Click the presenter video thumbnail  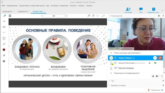pos(136,34)
